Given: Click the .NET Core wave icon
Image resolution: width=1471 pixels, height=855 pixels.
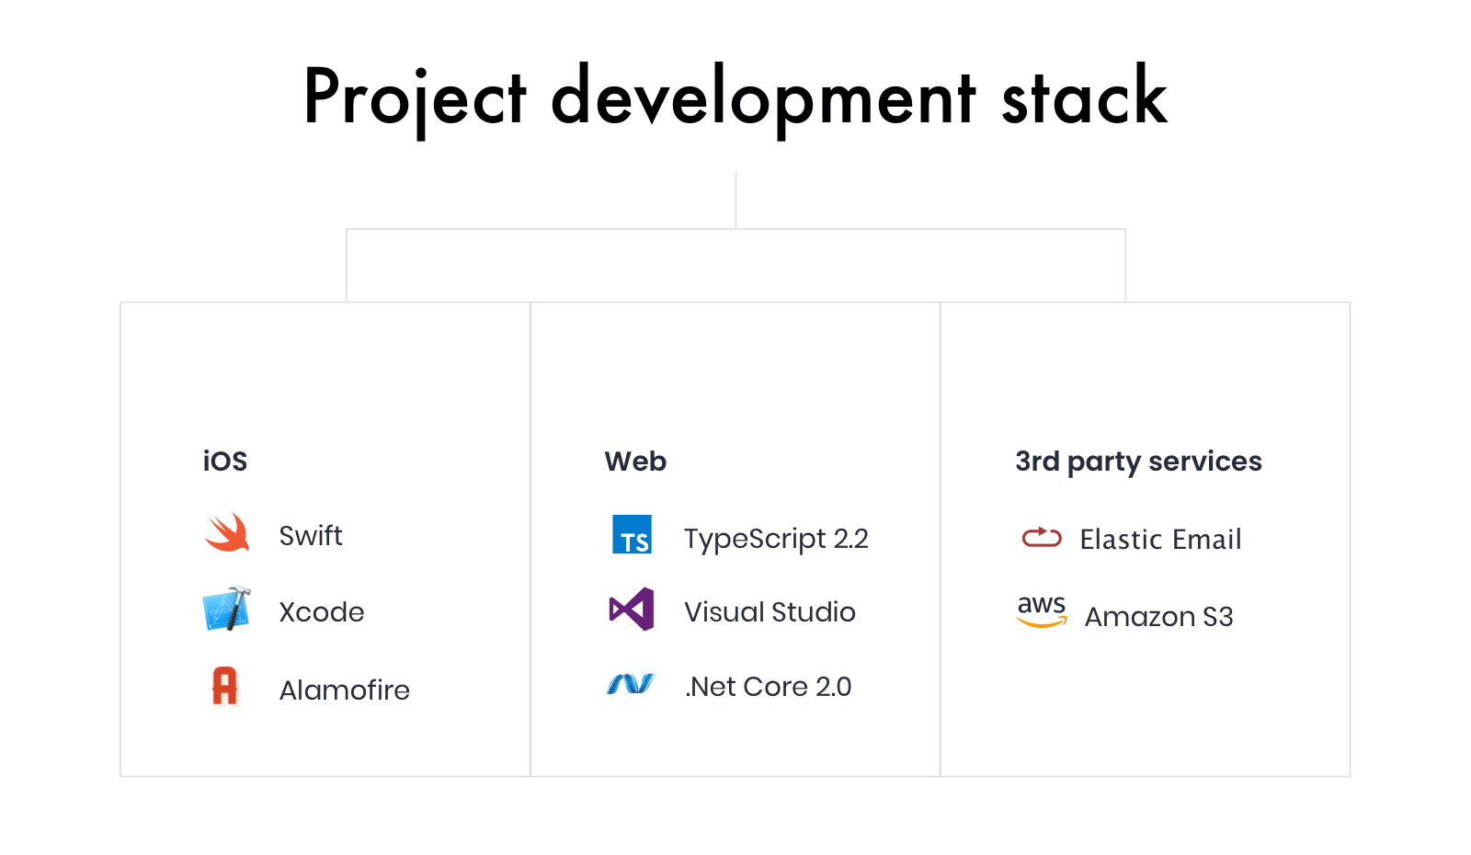Looking at the screenshot, I should click(x=631, y=684).
